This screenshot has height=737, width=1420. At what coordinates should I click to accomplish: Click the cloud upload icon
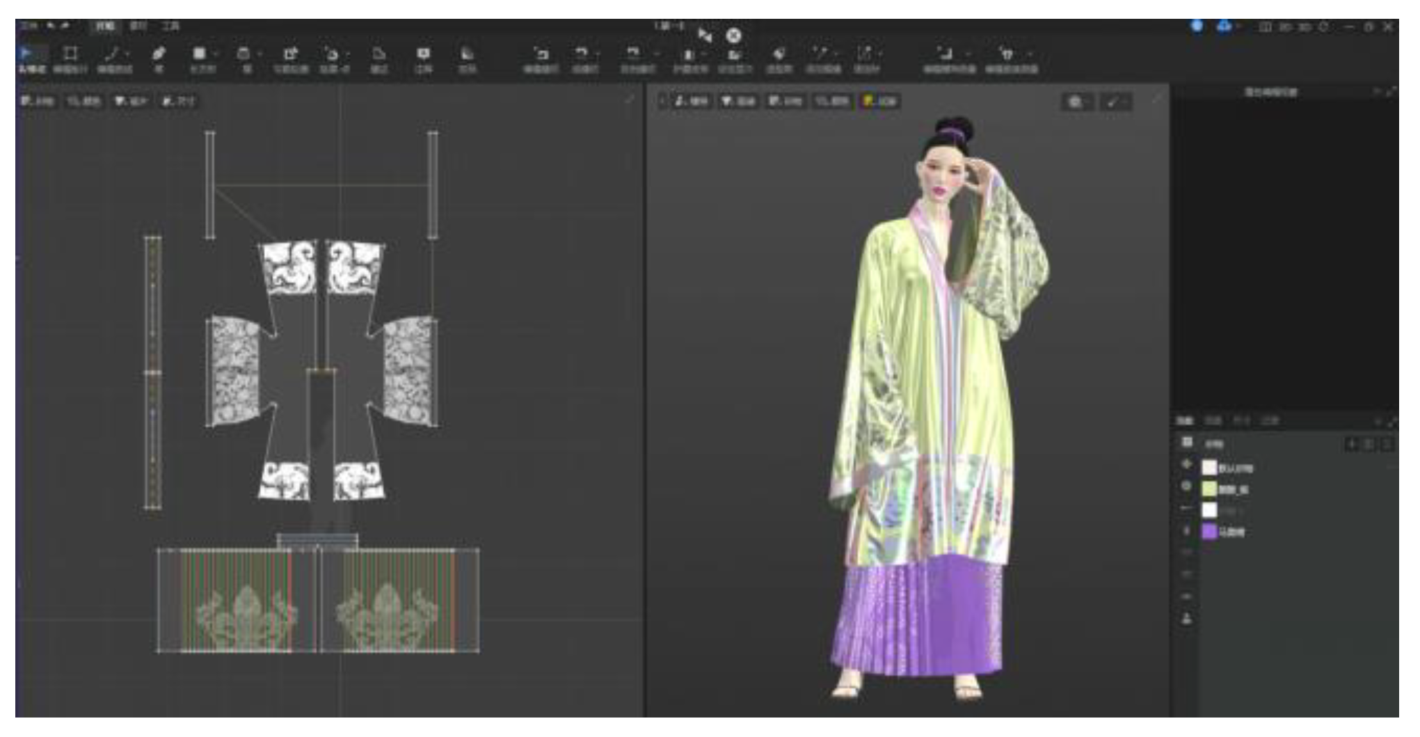(1223, 26)
